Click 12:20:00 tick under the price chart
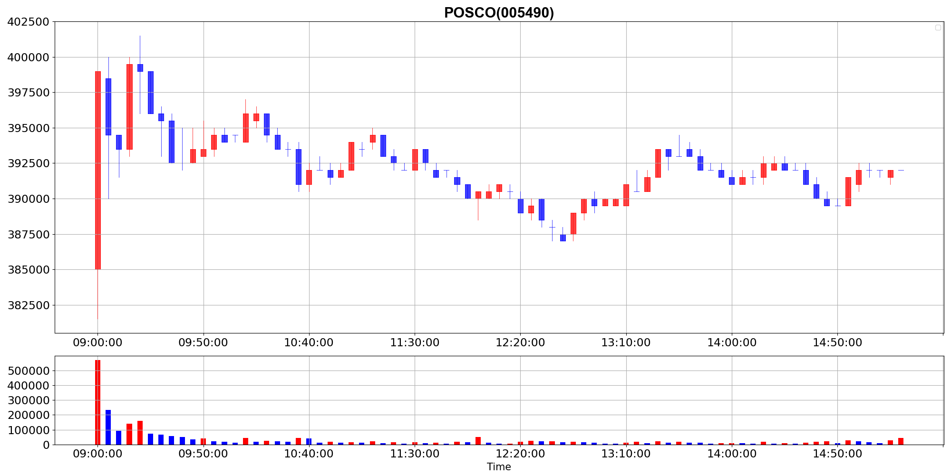951x475 pixels. tap(520, 342)
